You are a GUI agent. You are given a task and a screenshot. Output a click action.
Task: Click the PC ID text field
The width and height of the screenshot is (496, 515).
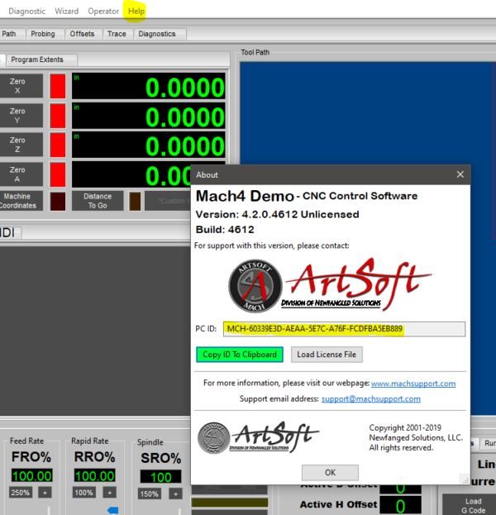coord(344,329)
